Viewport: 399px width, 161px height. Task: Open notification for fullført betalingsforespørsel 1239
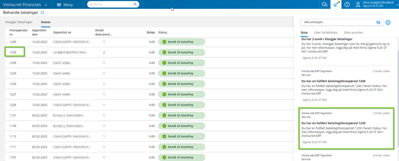click(345, 129)
